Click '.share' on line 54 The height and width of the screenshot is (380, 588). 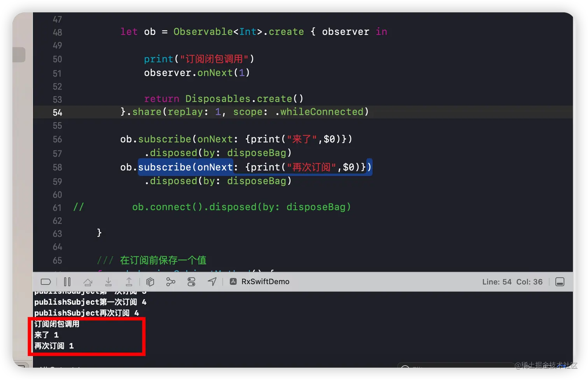pyautogui.click(x=144, y=112)
